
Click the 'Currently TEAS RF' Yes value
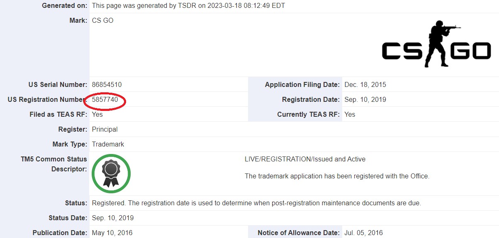coord(350,115)
